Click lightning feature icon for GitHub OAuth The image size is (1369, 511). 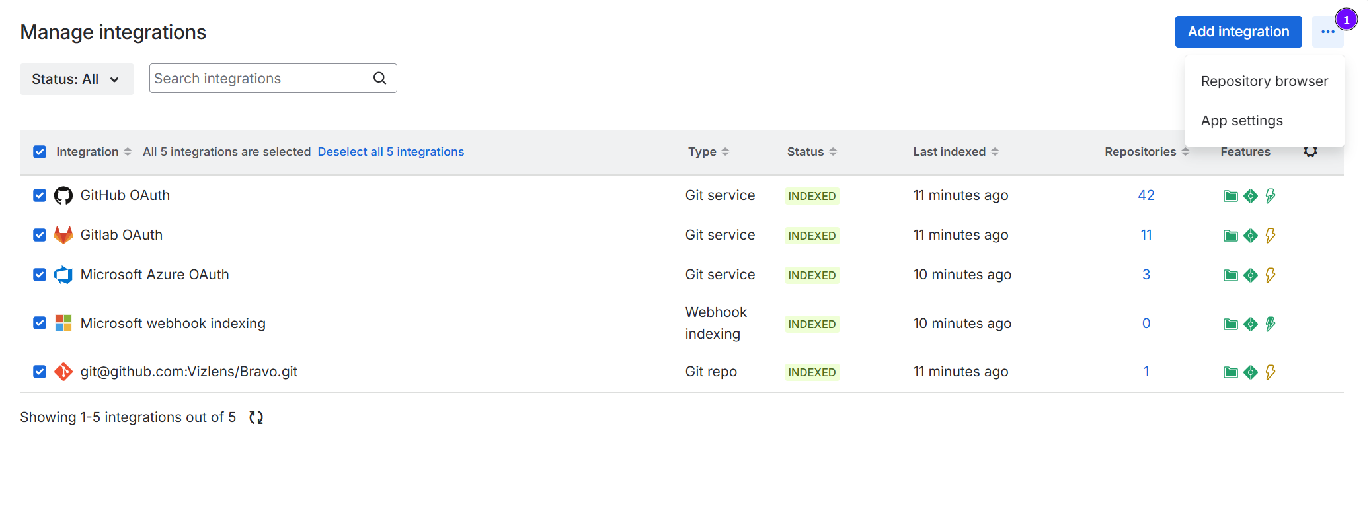(x=1270, y=195)
